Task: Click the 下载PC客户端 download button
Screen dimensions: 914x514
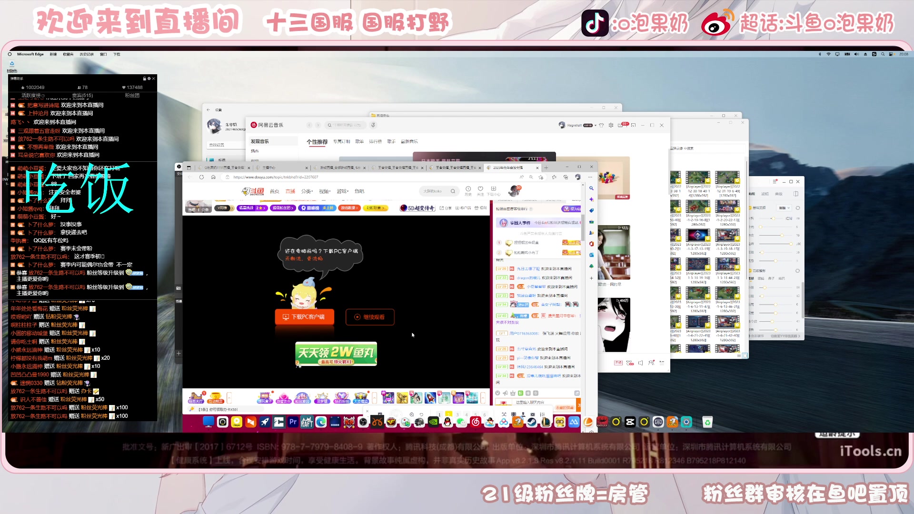Action: (304, 317)
